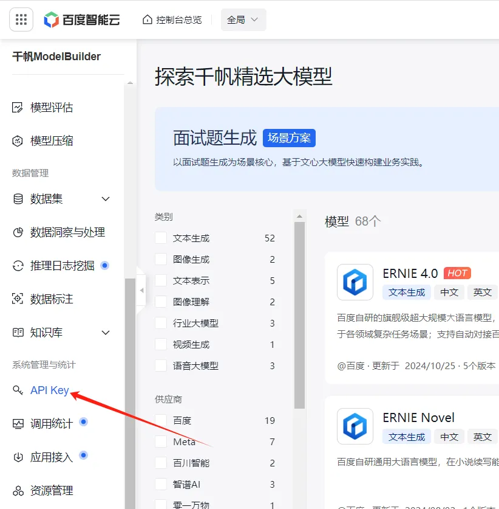Expand the 数据集 submenu chevron
Viewport: 499px width, 509px height.
pyautogui.click(x=105, y=199)
